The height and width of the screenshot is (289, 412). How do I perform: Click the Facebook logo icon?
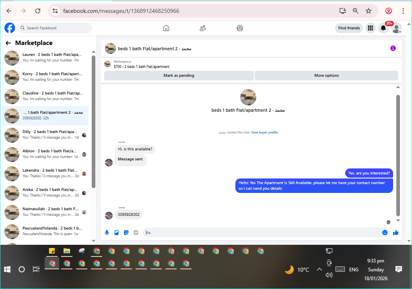(x=10, y=28)
